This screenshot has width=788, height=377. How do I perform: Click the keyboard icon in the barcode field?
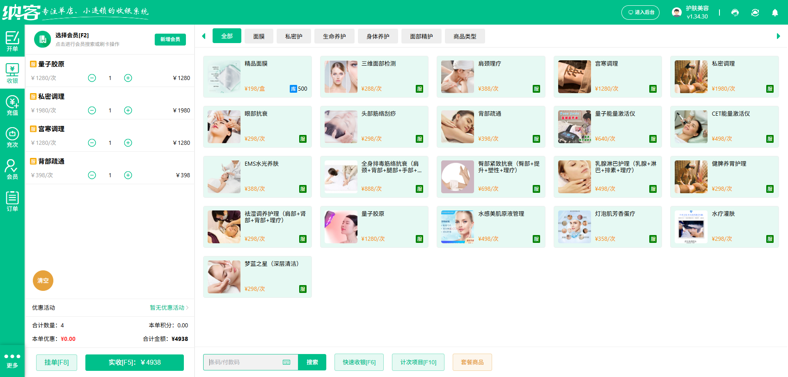click(286, 362)
